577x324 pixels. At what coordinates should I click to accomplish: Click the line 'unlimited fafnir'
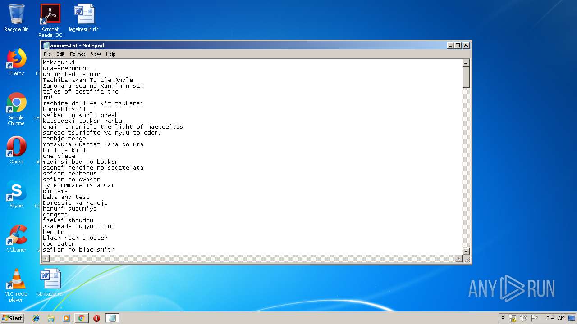72,74
